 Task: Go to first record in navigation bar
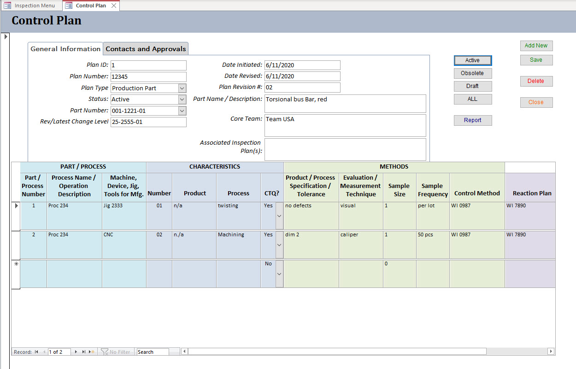pyautogui.click(x=36, y=352)
